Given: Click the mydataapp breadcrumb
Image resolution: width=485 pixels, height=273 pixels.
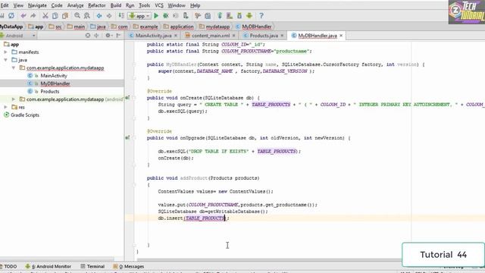Looking at the screenshot, I should [x=214, y=27].
